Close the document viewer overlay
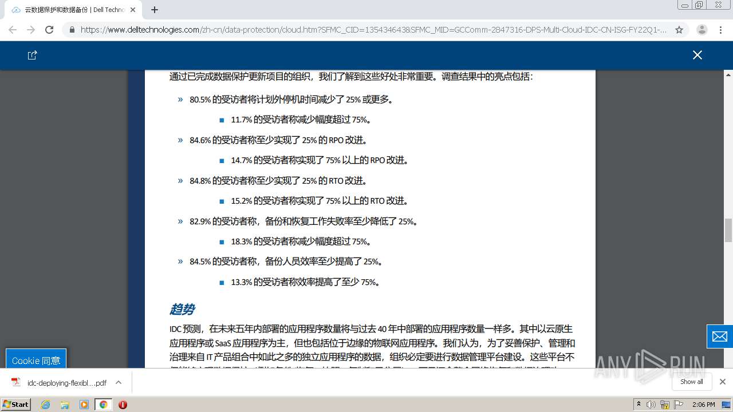 point(697,55)
